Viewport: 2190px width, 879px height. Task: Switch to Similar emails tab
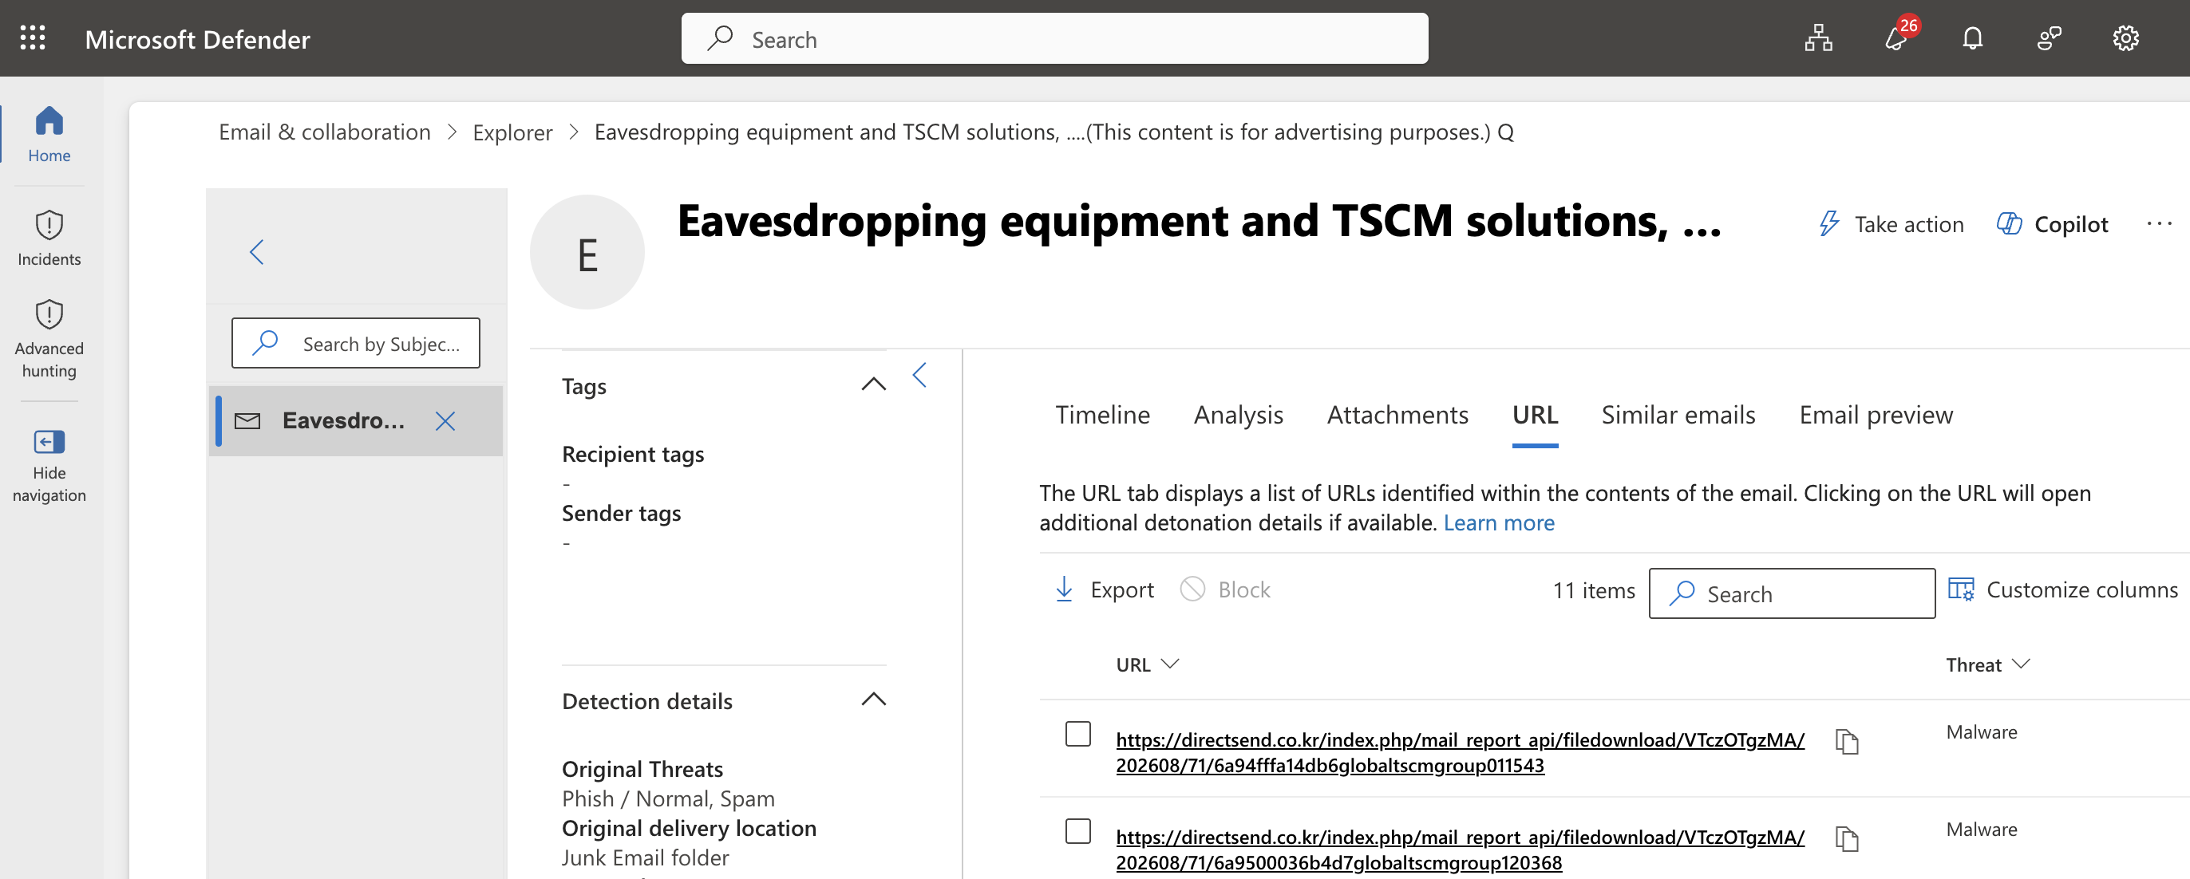pos(1678,415)
